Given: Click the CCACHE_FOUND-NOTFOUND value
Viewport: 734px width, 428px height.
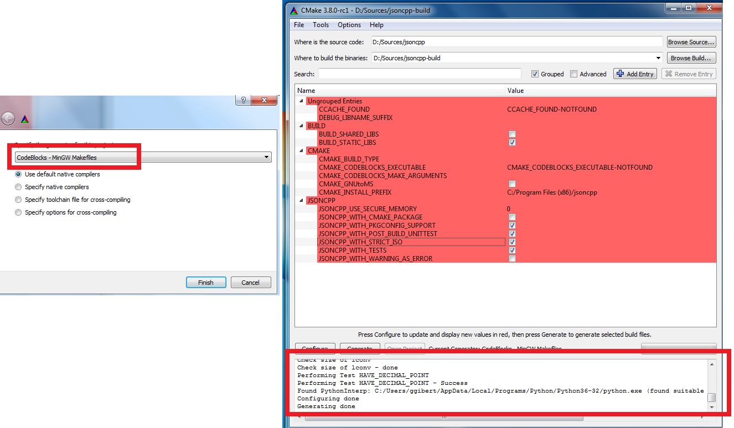Looking at the screenshot, I should 552,109.
